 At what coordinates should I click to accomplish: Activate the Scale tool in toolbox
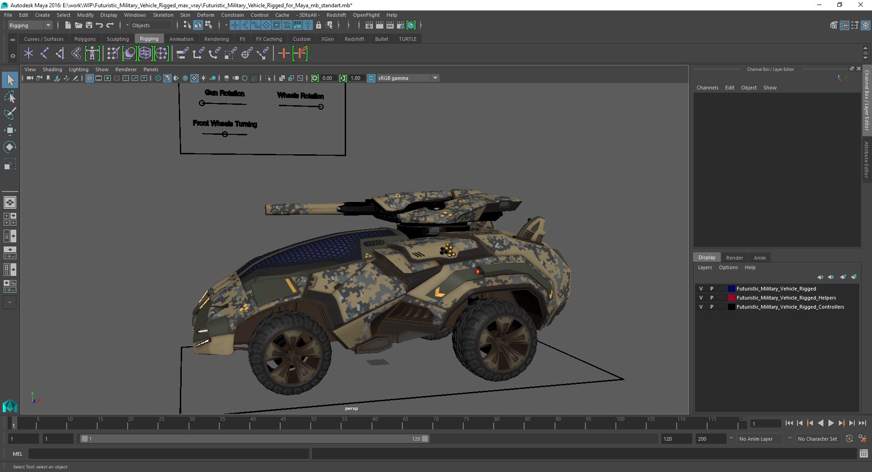pos(10,164)
